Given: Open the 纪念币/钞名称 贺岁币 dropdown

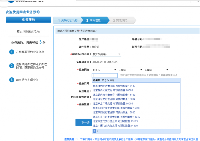Looking at the screenshot, I should coord(106,54).
